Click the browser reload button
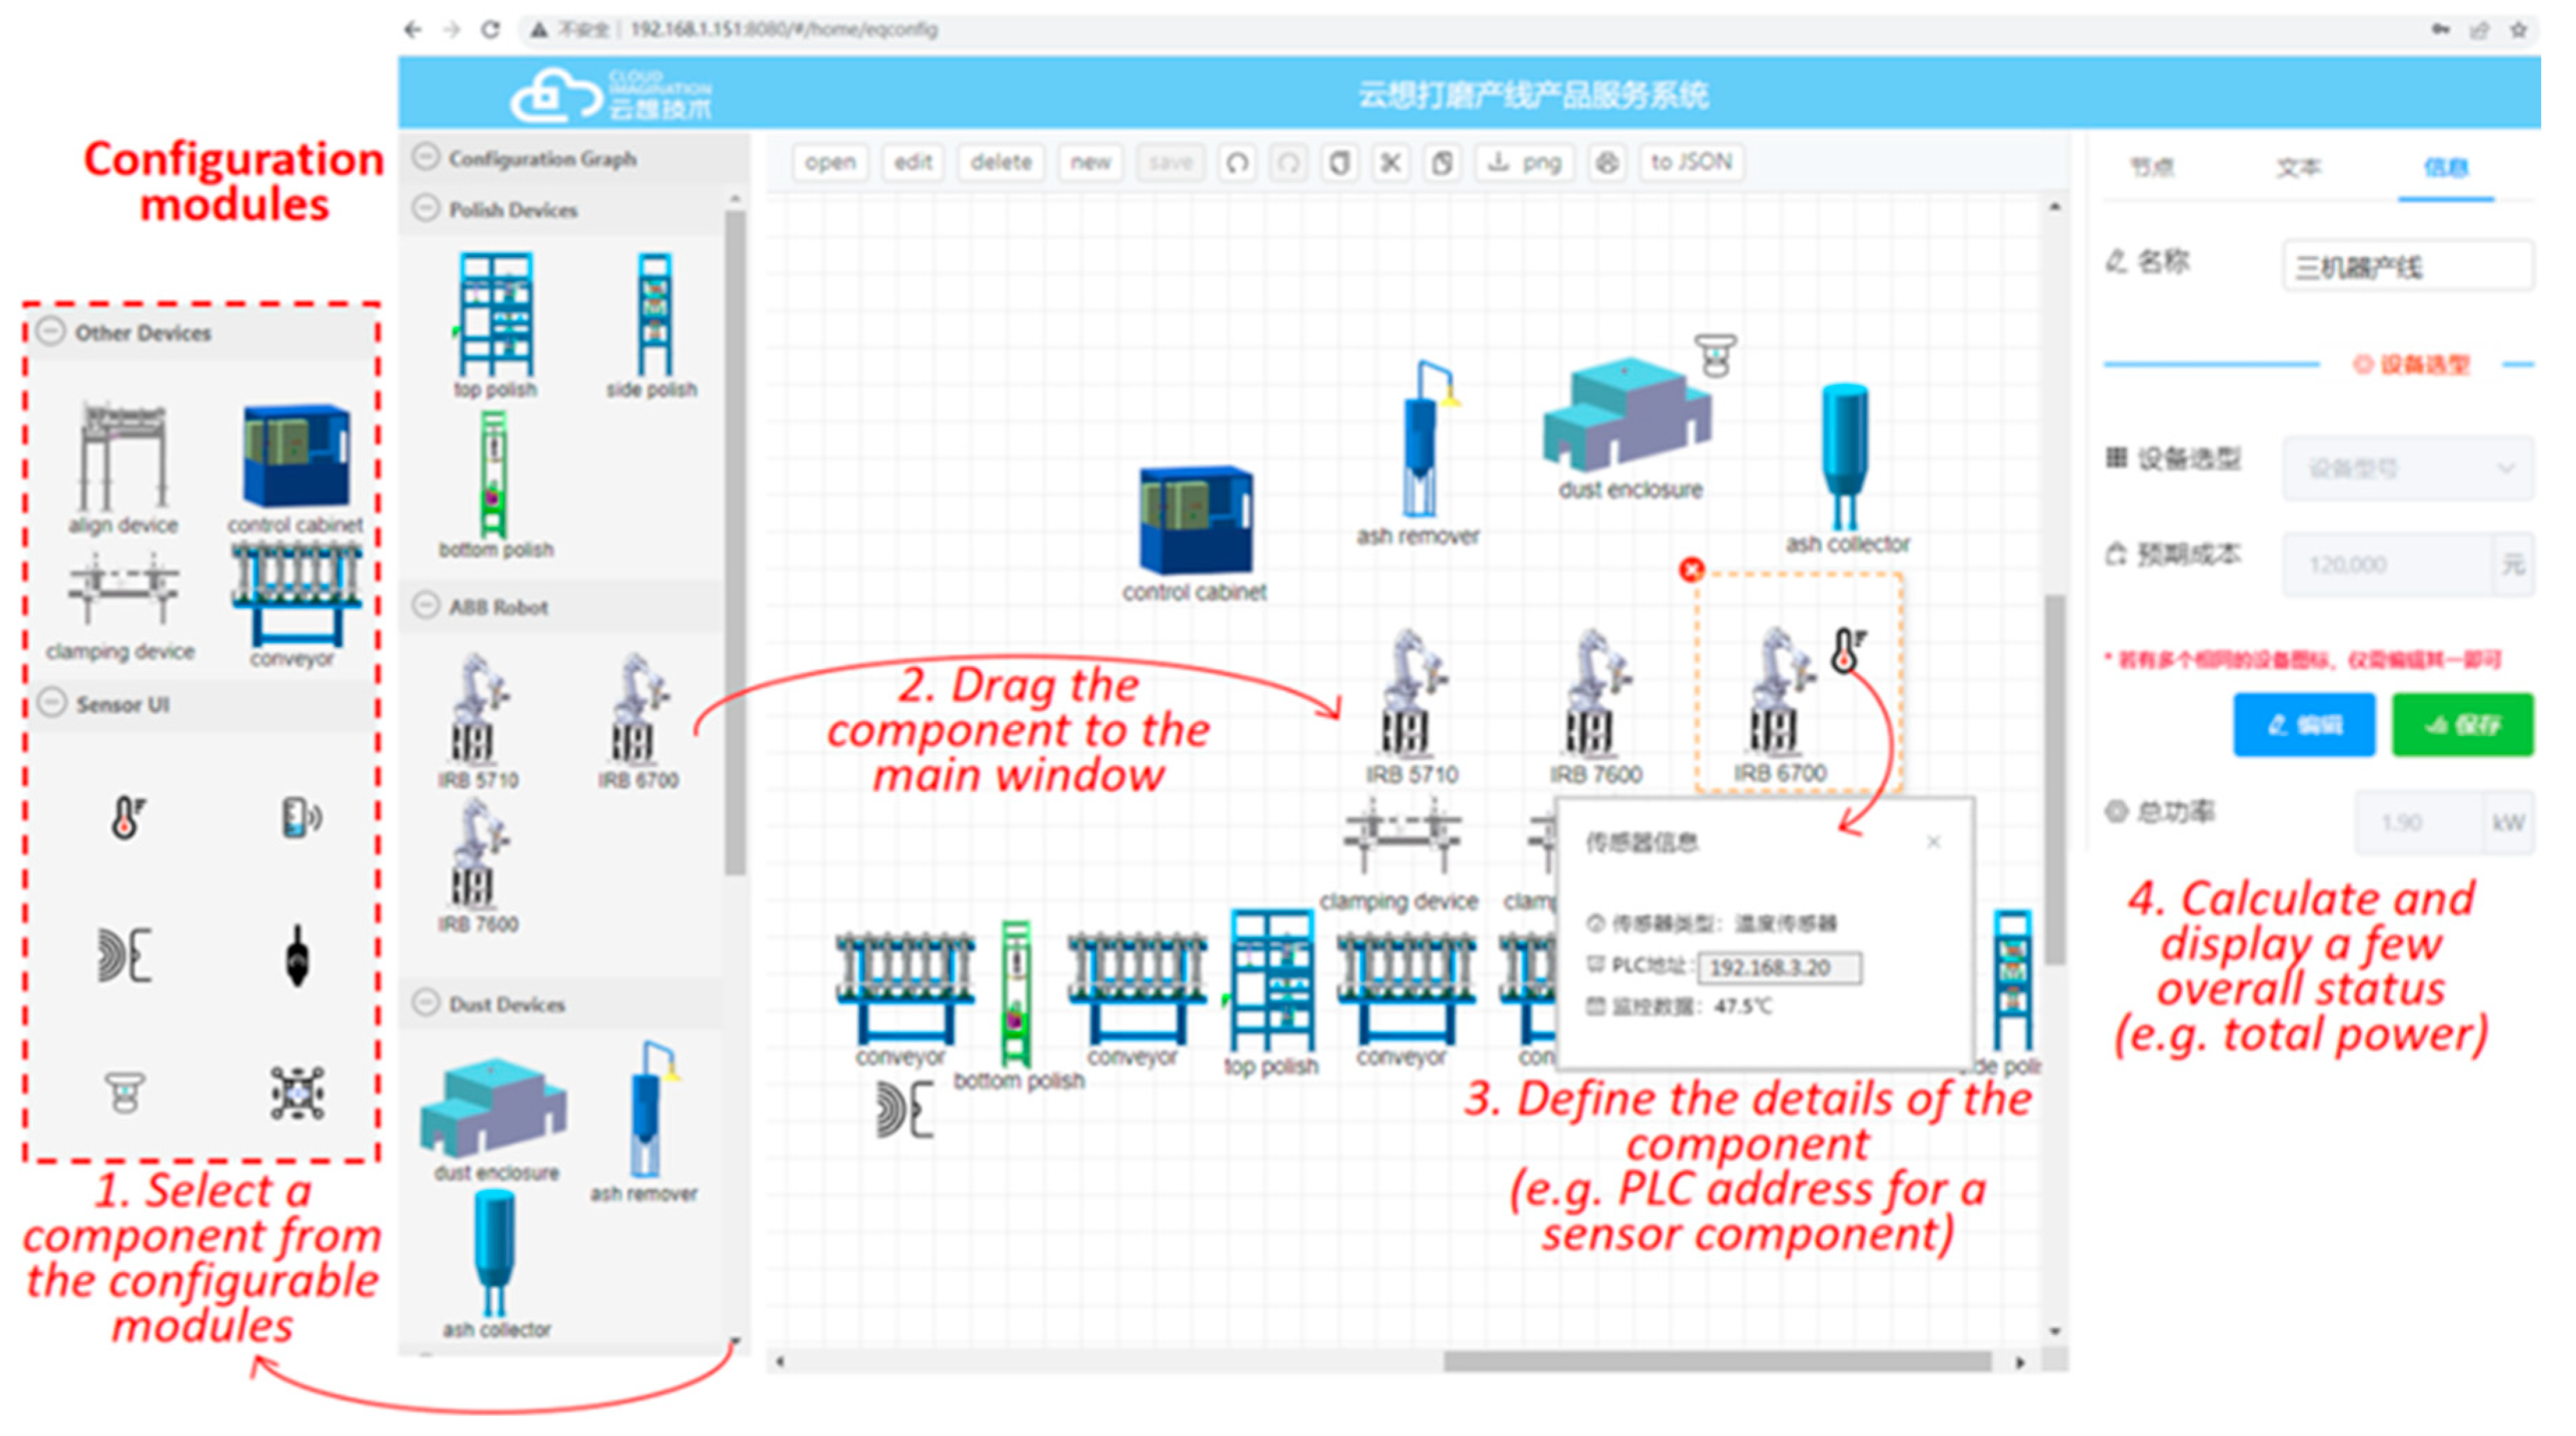 click(x=490, y=29)
